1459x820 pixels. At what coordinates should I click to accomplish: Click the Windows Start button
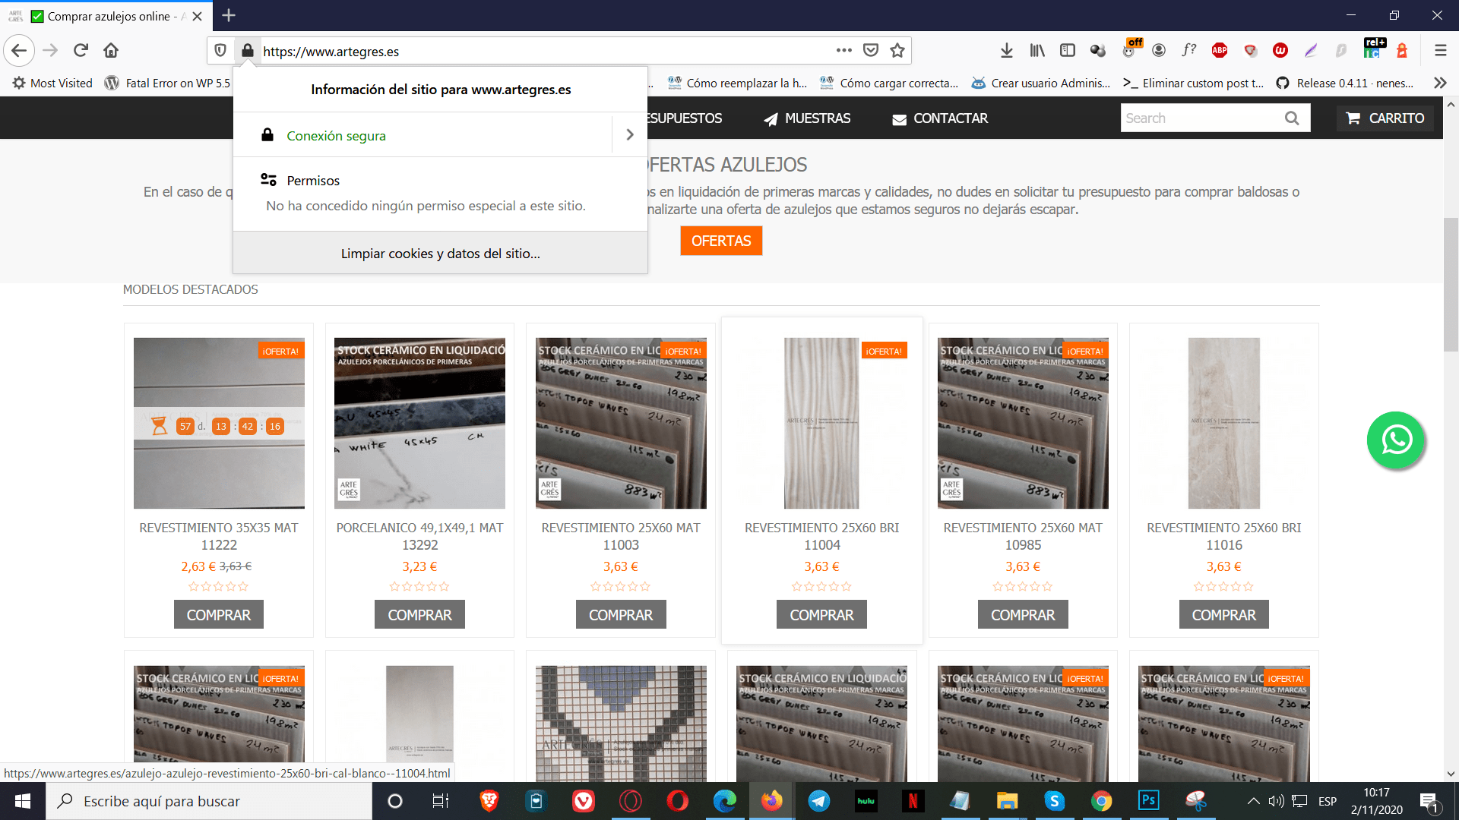point(23,801)
